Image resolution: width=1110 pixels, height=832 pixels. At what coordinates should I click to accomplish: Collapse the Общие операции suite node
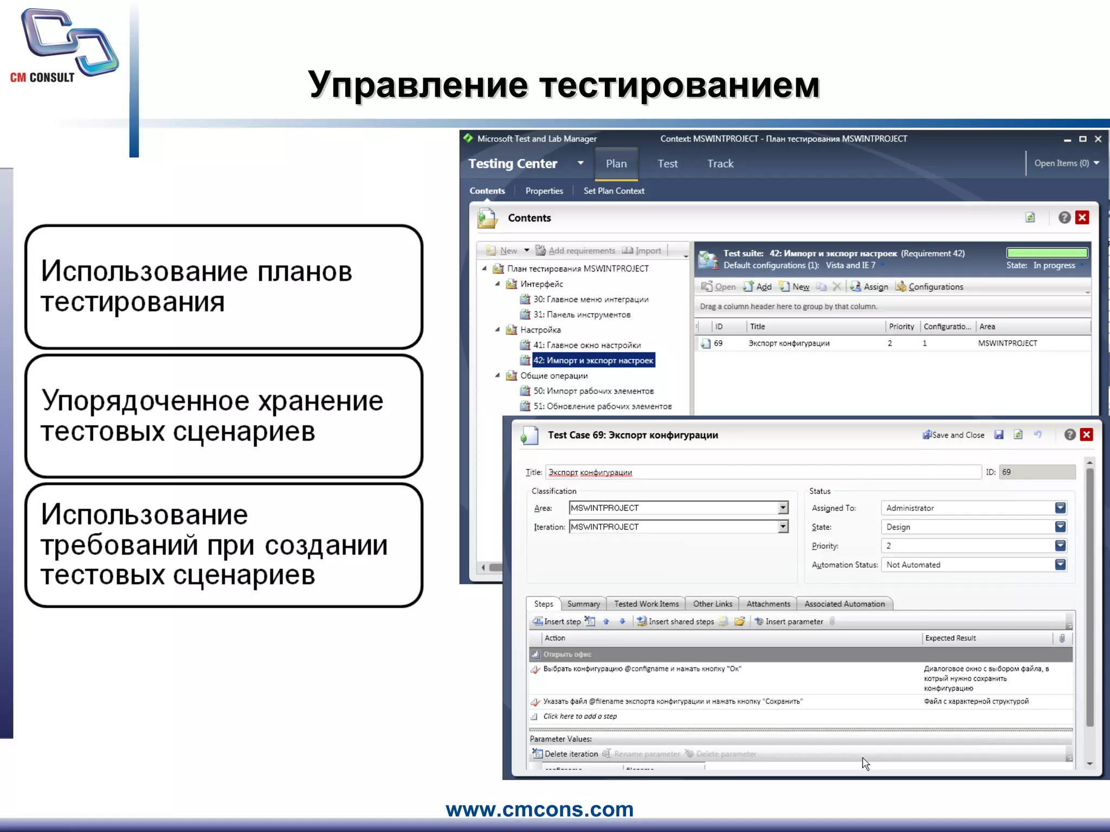[498, 375]
